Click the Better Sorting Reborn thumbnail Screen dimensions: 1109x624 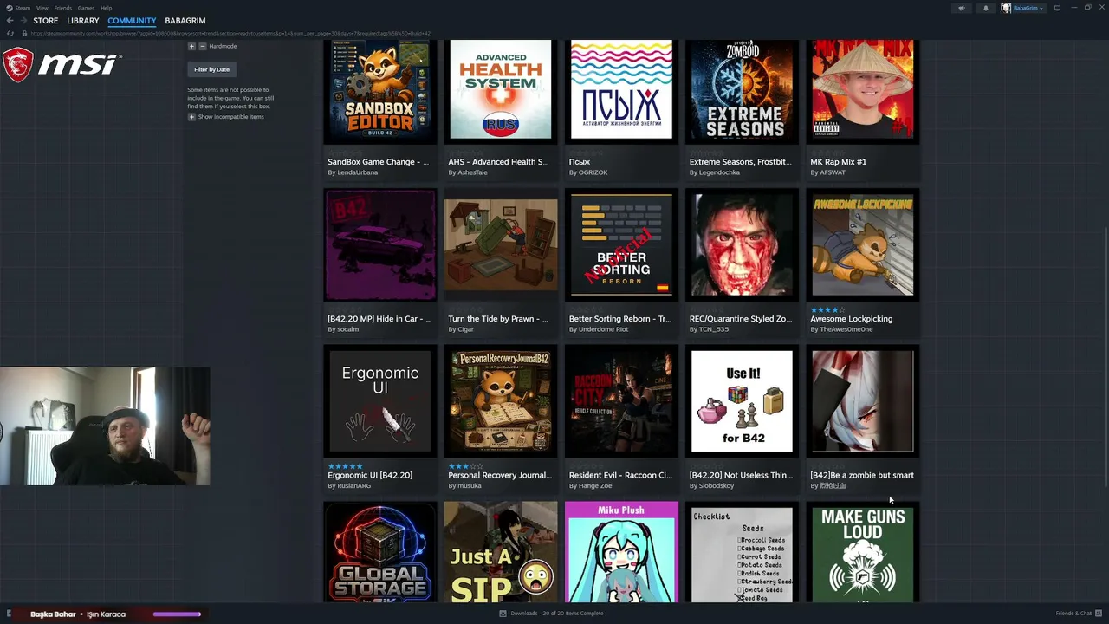pos(621,246)
